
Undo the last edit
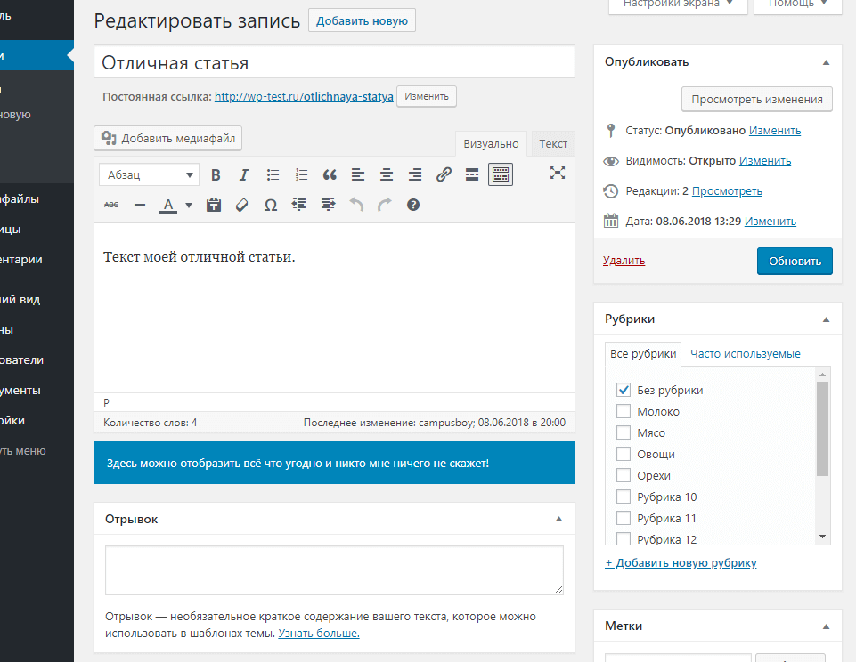(x=356, y=205)
